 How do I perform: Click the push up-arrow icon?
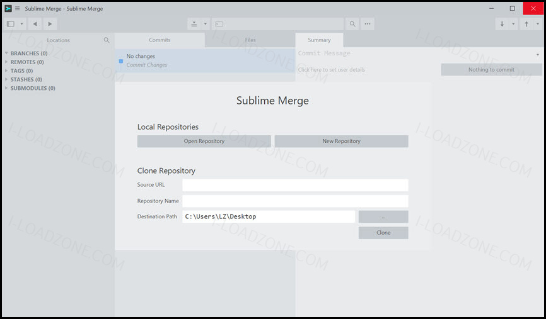pos(526,24)
